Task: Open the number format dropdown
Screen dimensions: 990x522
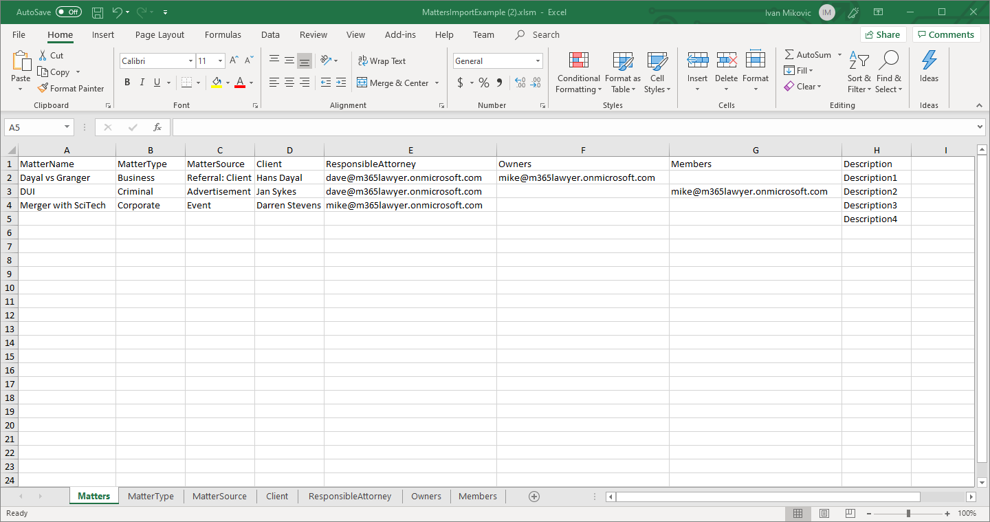Action: pyautogui.click(x=538, y=61)
